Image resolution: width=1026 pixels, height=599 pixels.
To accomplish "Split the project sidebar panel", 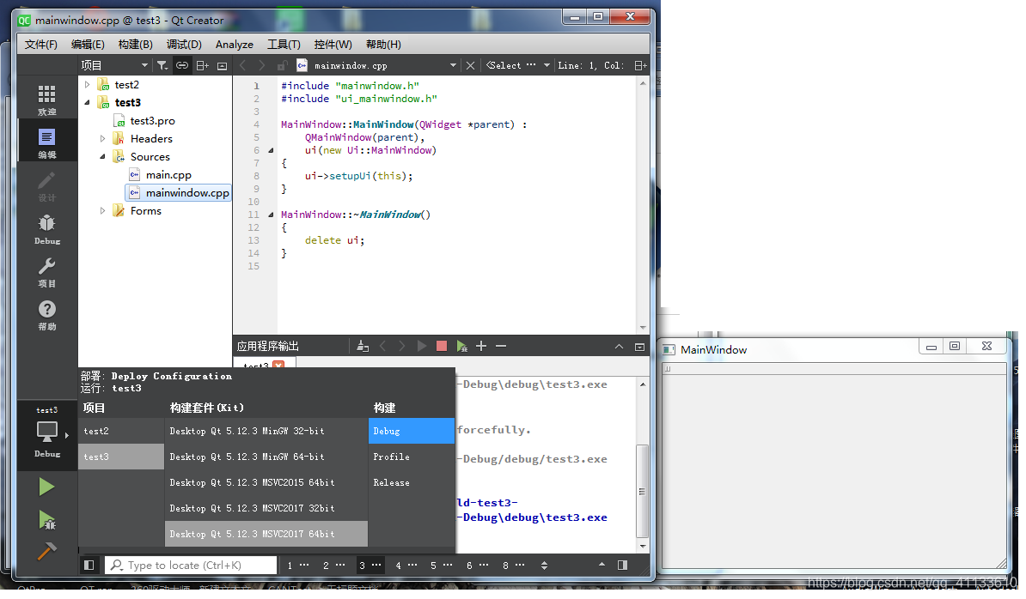I will pos(202,65).
